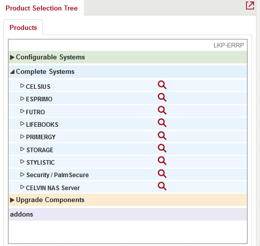Screen dimensions: 260x246
Task: Expand the FUTRO node triangle
Action: coord(22,111)
